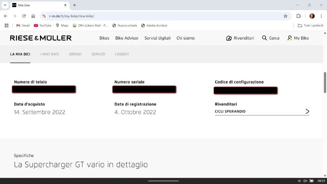This screenshot has width=327, height=184.
Task: Open the My Bike account icon
Action: point(290,38)
